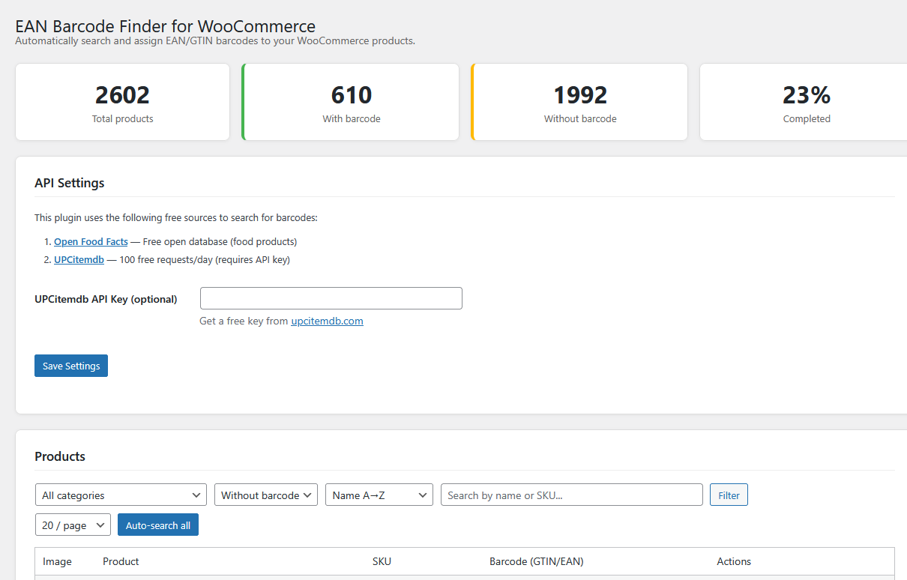
Task: Follow the upcitemdb.com link
Action: pos(327,321)
